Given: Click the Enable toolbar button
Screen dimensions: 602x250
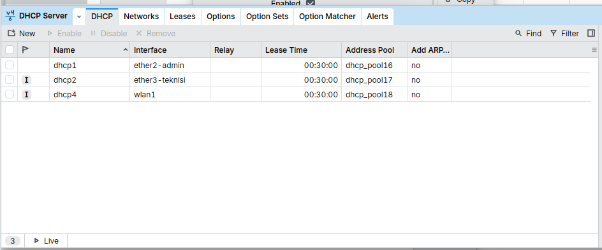Looking at the screenshot, I should tap(64, 33).
